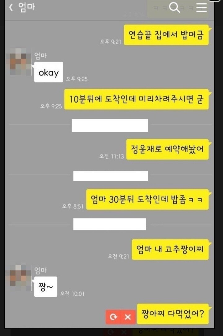This screenshot has width=223, height=336.
Task: Tap the back arrow next to 엄마
Action: pos(11,7)
